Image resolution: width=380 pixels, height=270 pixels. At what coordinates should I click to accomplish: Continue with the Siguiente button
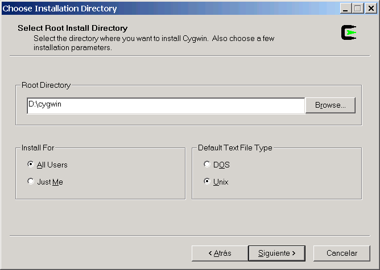click(277, 253)
